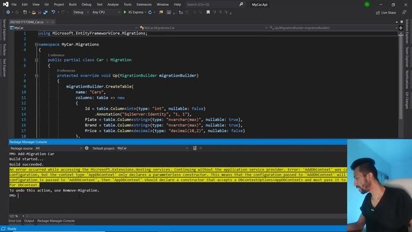Open the Server Explorer side tab
Image resolution: width=412 pixels, height=232 pixels.
click(5, 30)
